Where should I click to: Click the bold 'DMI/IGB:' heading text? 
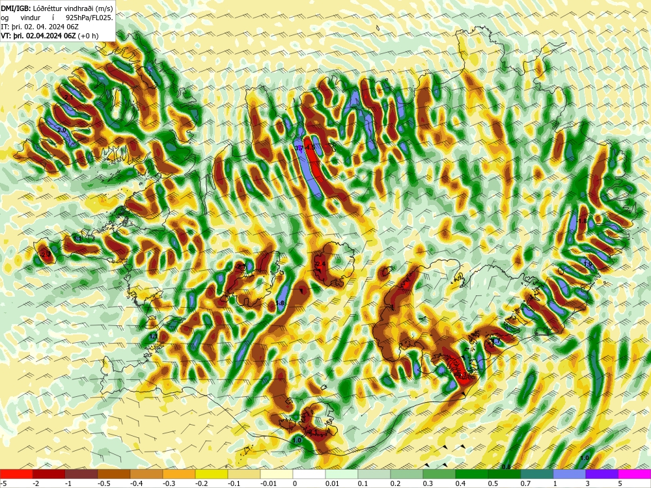click(14, 8)
